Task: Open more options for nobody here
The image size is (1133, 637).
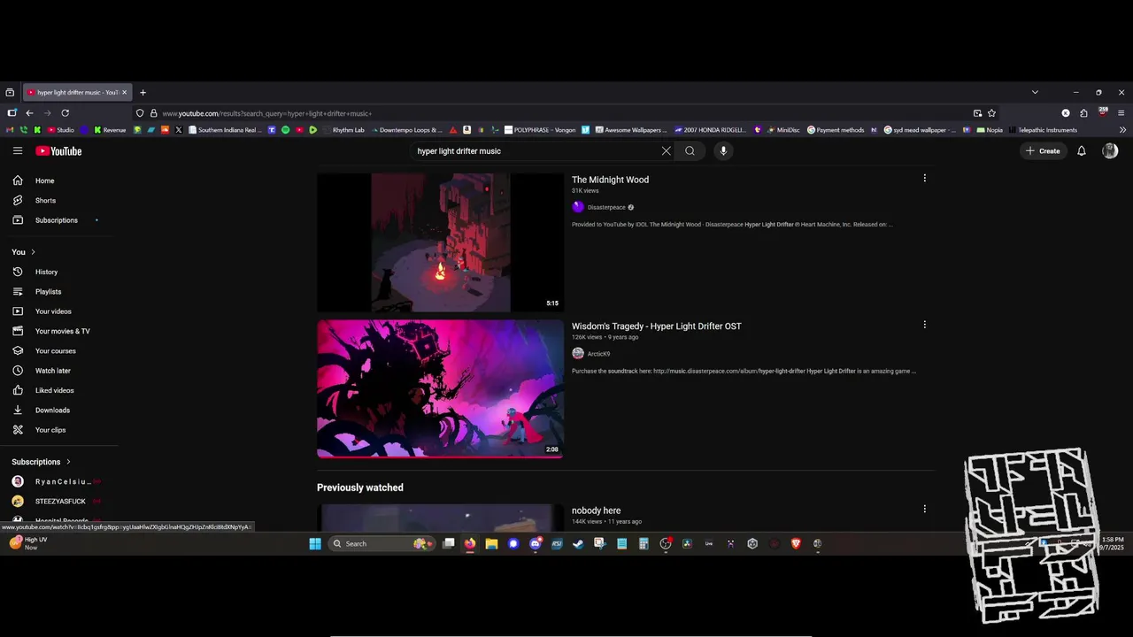Action: pos(925,509)
